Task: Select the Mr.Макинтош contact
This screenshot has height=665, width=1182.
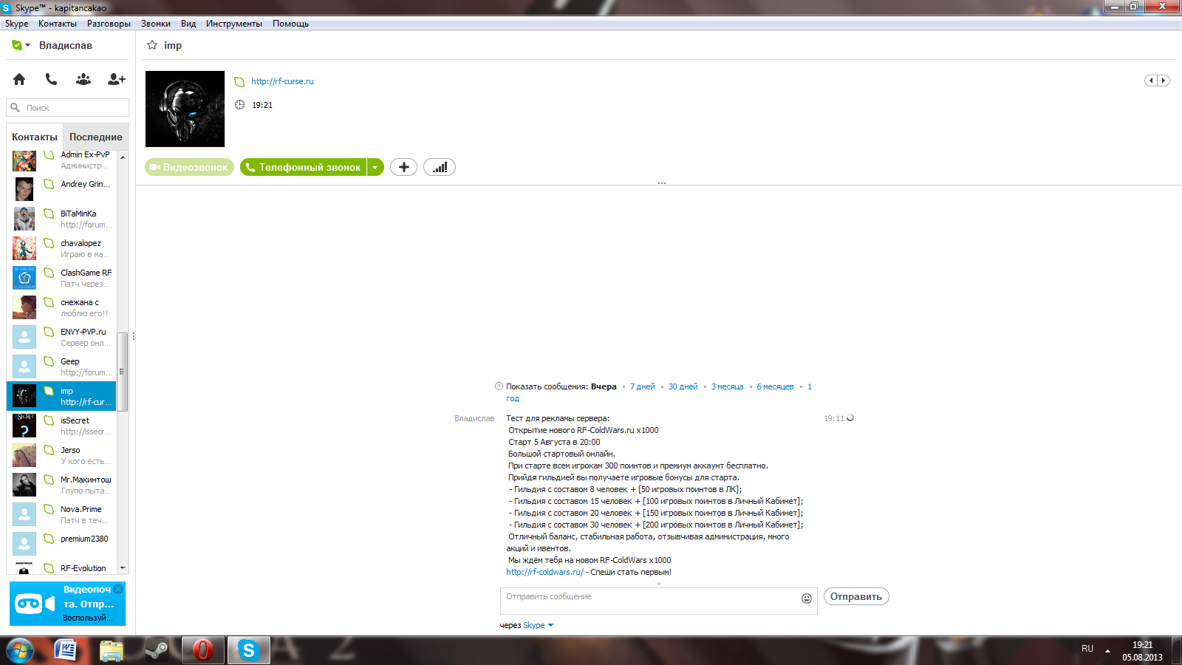Action: coord(62,485)
